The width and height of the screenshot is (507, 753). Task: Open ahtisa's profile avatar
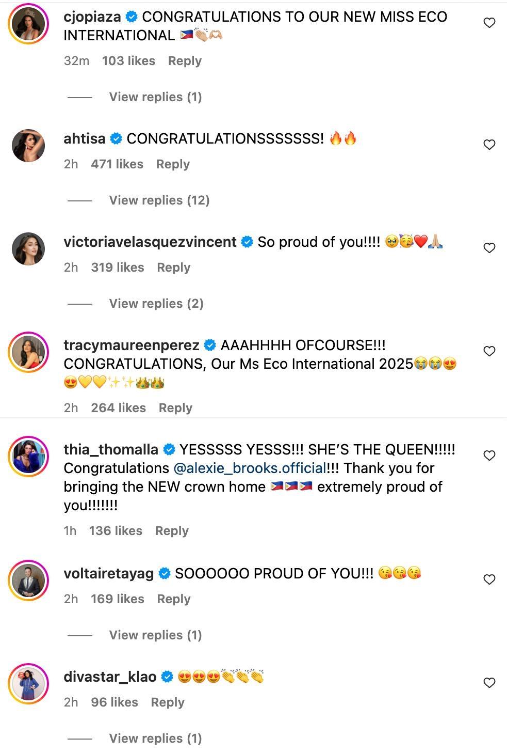(x=28, y=146)
